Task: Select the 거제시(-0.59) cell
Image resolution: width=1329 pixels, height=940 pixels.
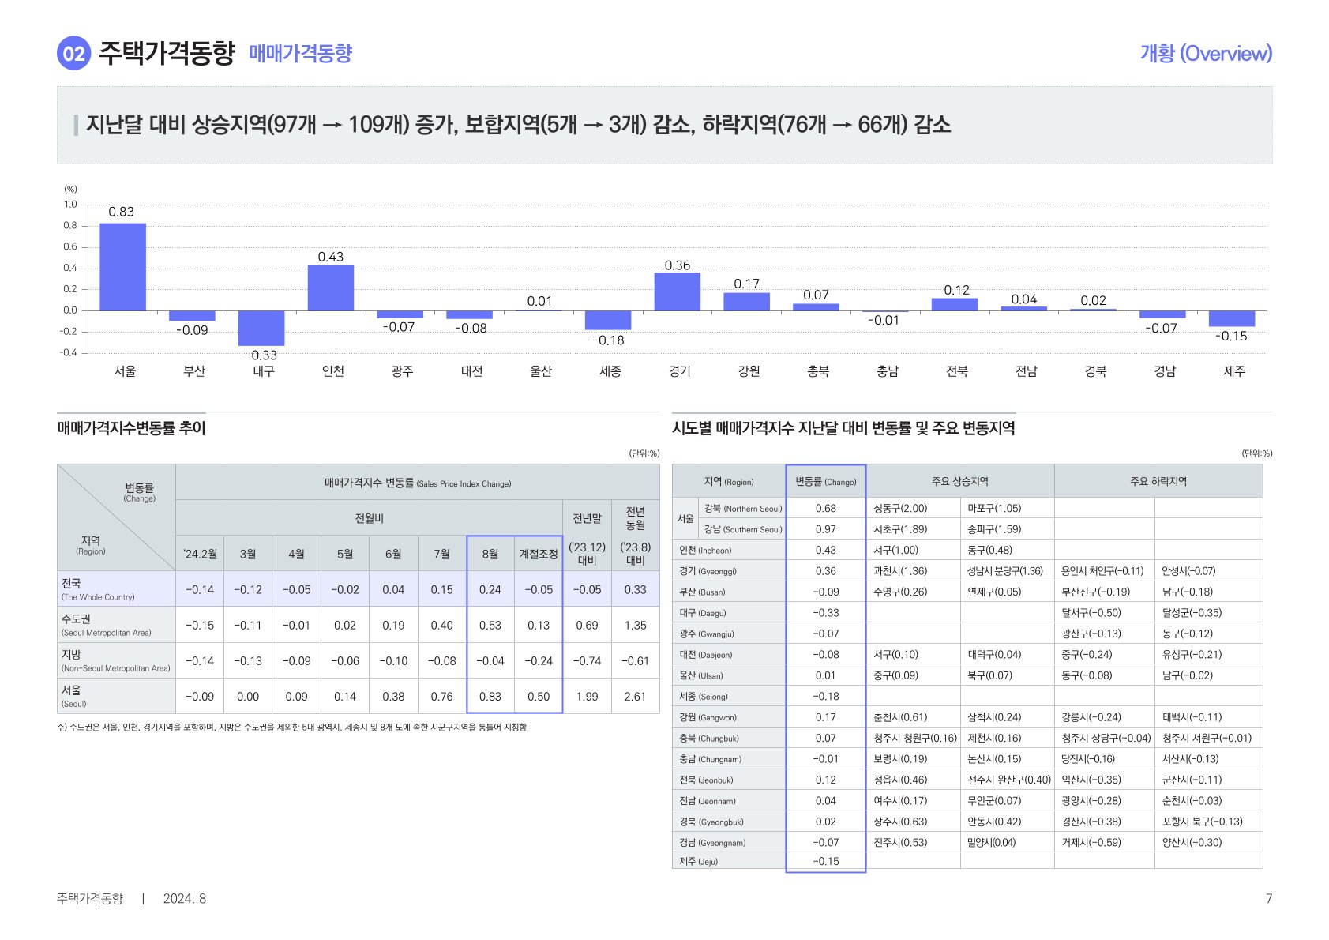Action: [1091, 842]
